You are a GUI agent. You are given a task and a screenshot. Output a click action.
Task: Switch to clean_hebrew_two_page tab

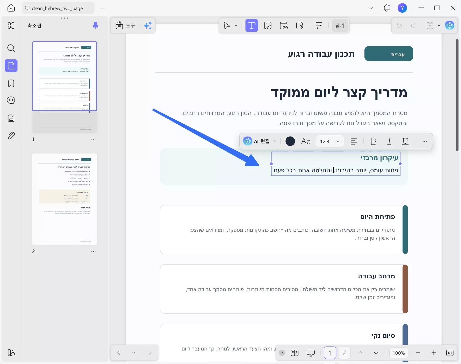point(58,8)
